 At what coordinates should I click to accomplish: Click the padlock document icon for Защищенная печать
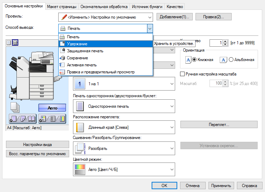[62, 51]
